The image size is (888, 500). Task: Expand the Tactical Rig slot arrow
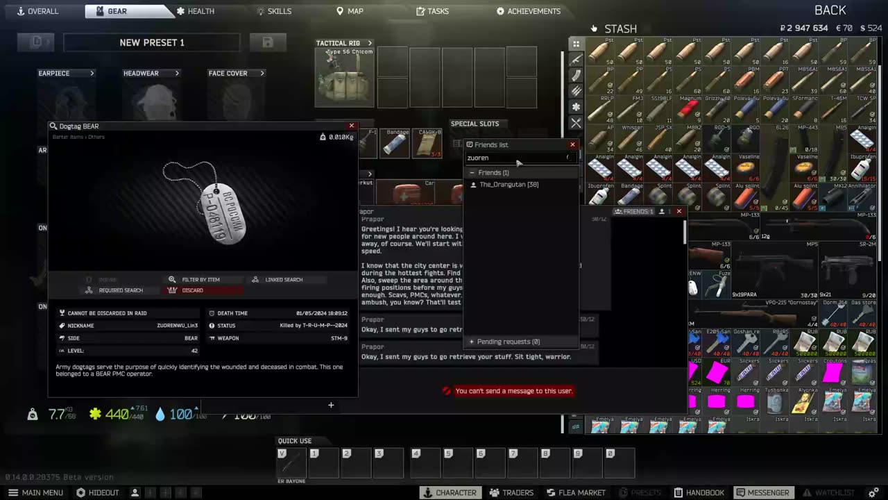[370, 43]
